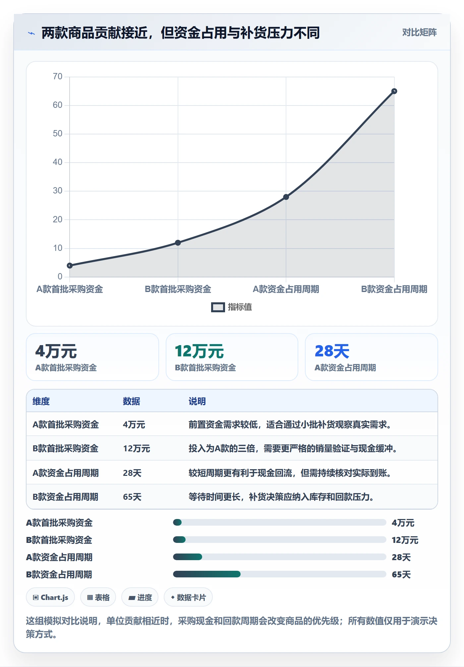Click the description starting with 较短周期更有利于现金回流
This screenshot has width=464, height=667.
click(x=290, y=473)
